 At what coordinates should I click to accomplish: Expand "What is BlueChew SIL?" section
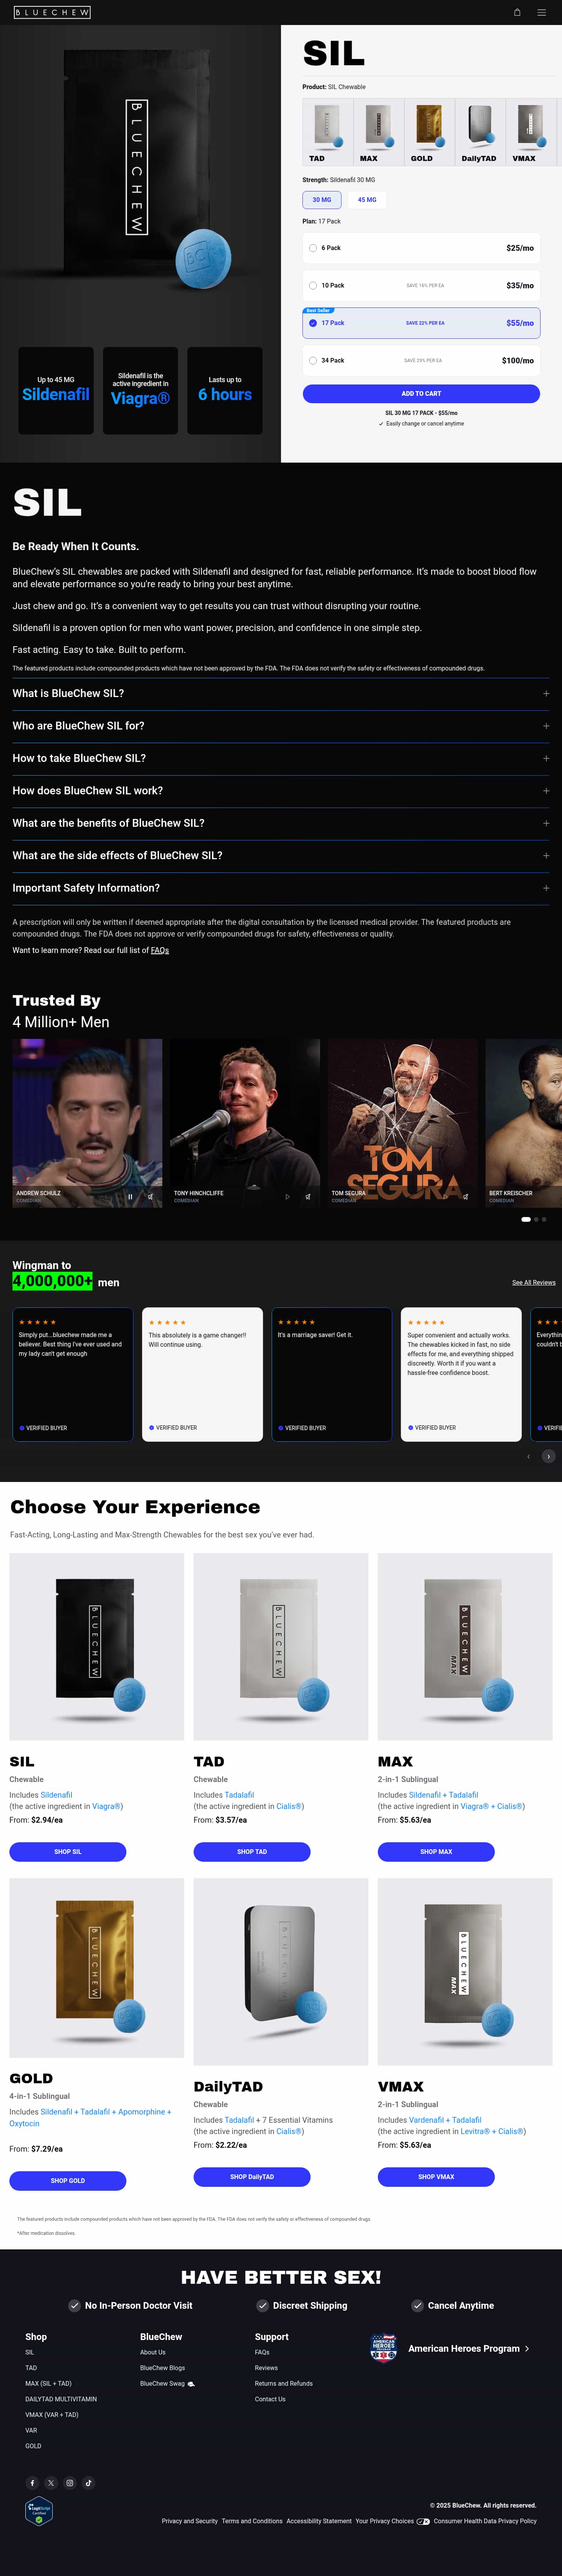click(x=281, y=693)
